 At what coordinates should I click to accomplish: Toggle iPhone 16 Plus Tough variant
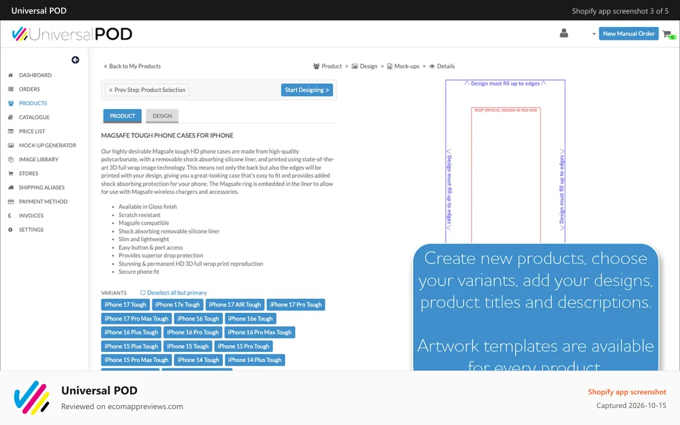[131, 333]
